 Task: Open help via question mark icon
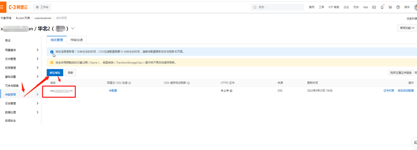(398, 7)
